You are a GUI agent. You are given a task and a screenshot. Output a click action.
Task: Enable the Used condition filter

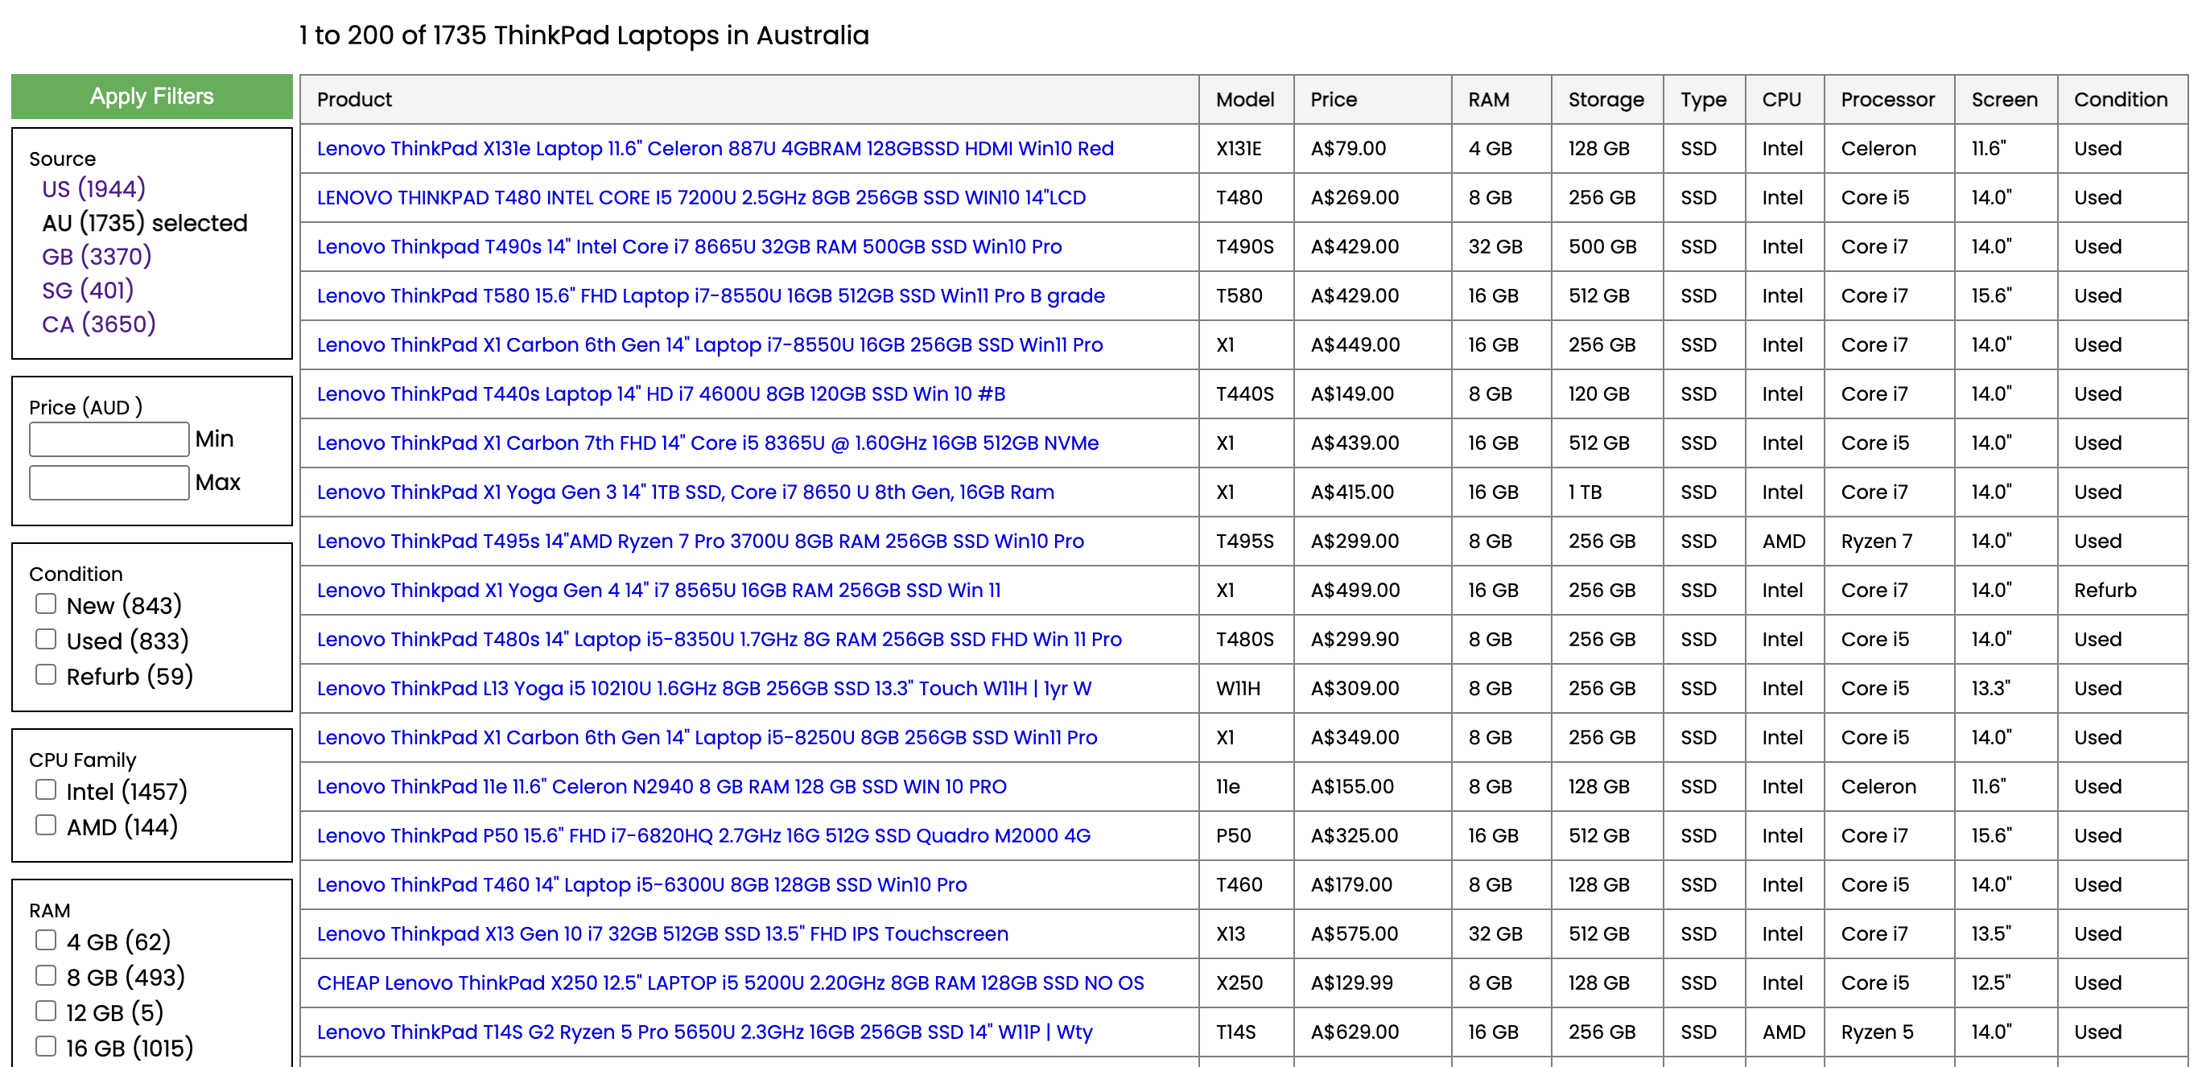click(x=46, y=640)
